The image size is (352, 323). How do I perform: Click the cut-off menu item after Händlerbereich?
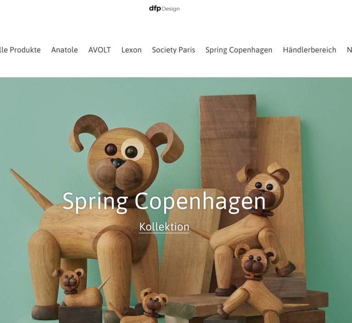click(x=349, y=50)
